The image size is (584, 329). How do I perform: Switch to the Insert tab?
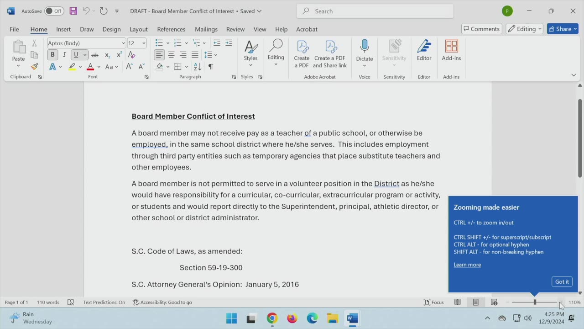tap(63, 29)
